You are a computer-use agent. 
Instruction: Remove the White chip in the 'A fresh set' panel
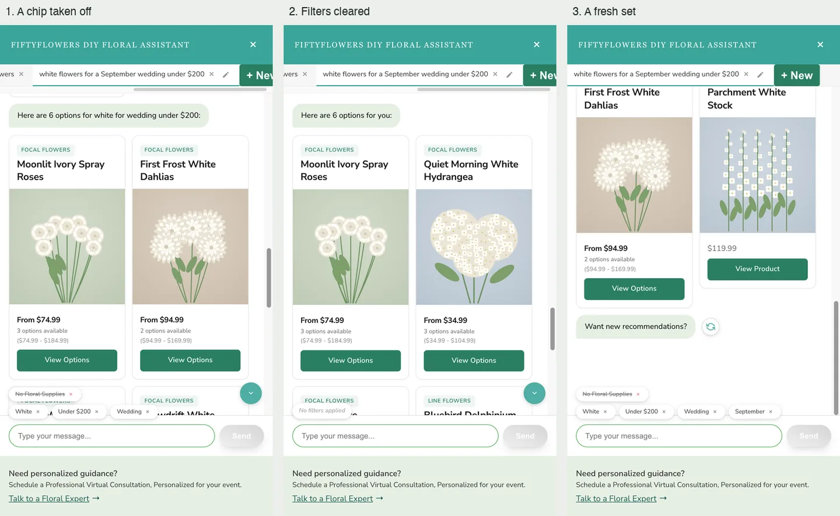pyautogui.click(x=605, y=412)
